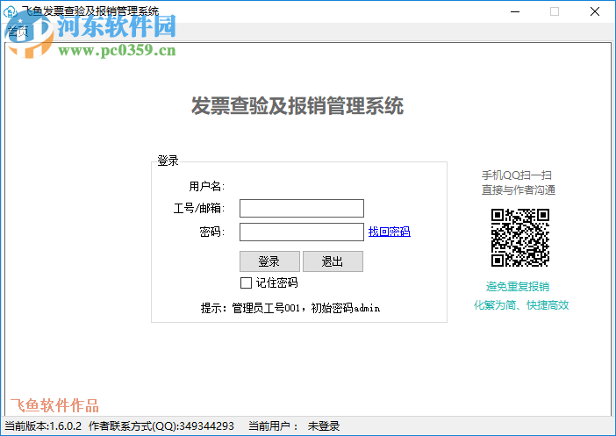
Task: Click the 飞鱼软件作品 text at bottom-left
Action: pos(54,406)
